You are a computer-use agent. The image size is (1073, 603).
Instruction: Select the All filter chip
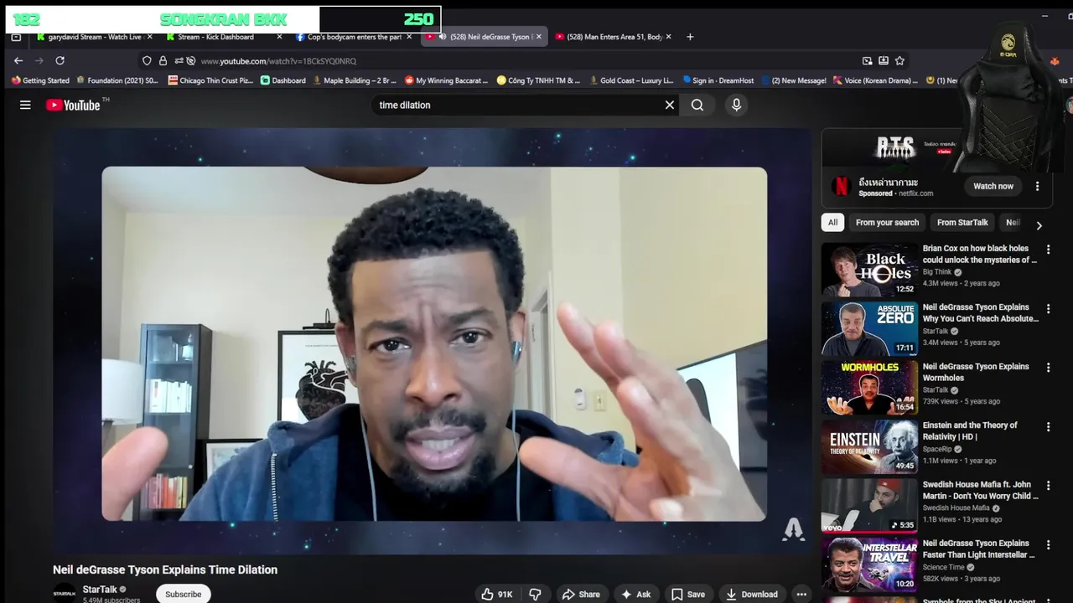tap(832, 222)
